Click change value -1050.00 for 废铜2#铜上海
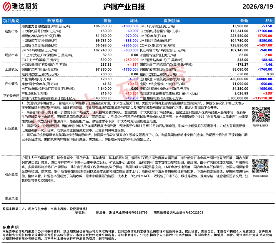The height and width of the screenshot is (244, 276). [x=266, y=89]
